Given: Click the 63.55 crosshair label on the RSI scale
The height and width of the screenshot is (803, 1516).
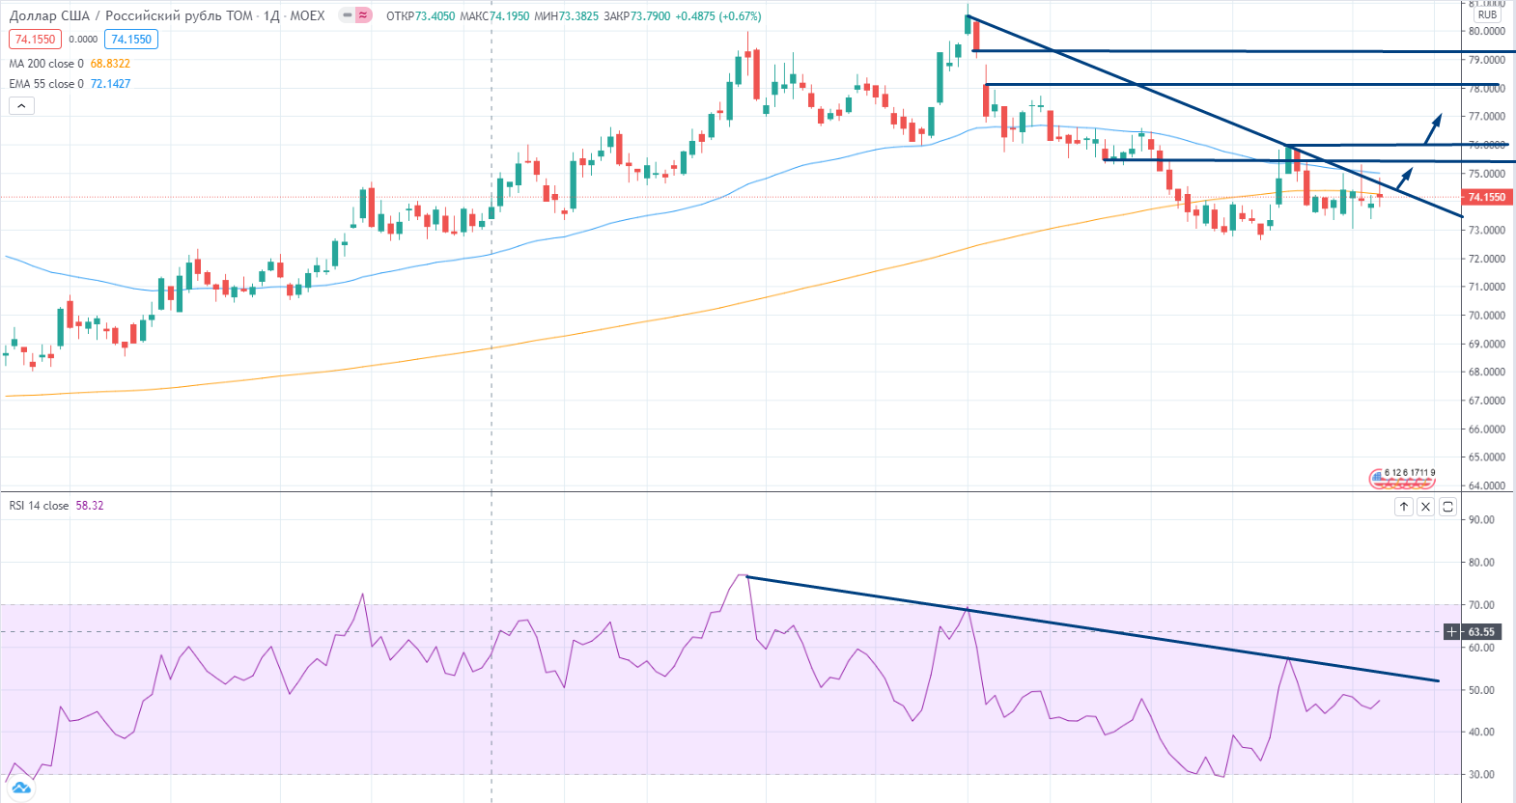Looking at the screenshot, I should point(1481,632).
